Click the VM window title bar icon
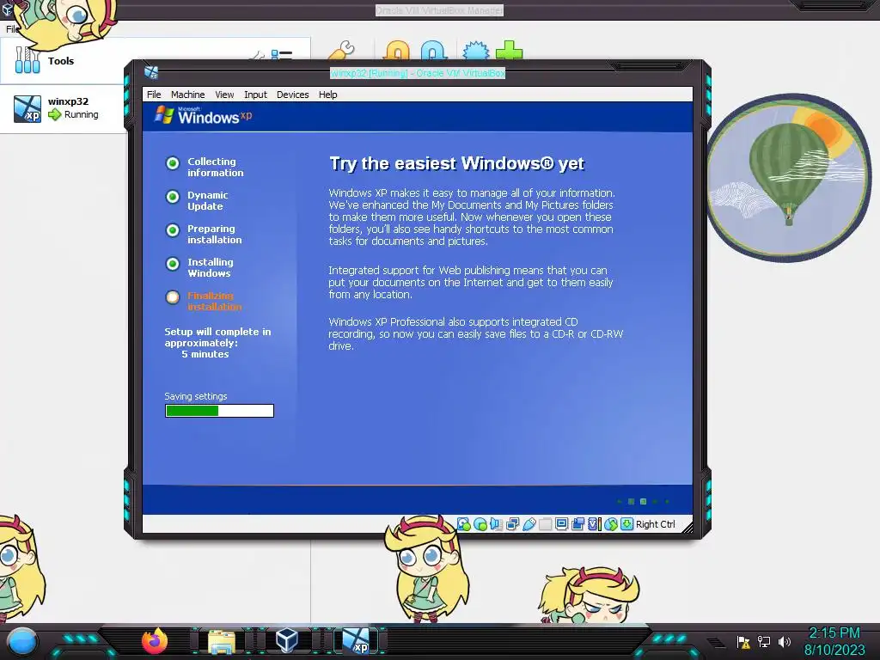 pos(151,72)
